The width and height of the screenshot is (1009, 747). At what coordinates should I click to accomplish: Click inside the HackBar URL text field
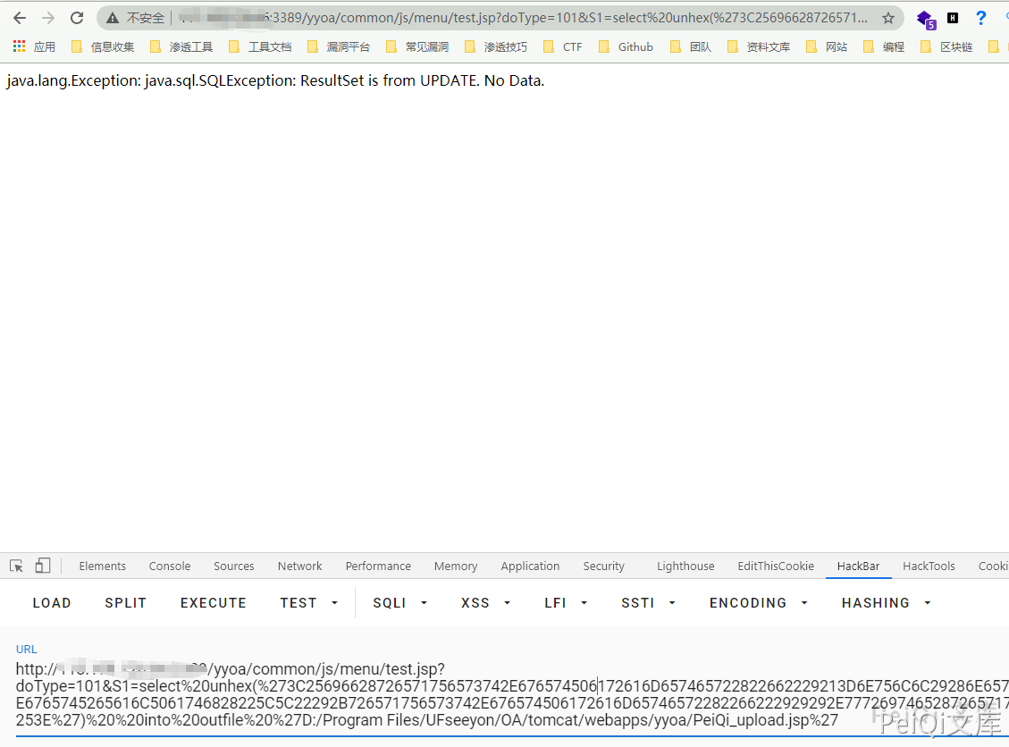[x=512, y=694]
